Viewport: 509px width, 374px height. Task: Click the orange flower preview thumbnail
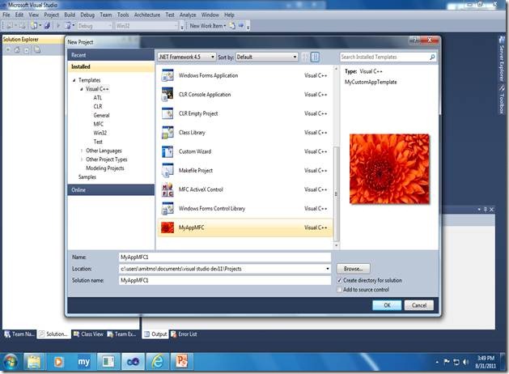click(x=389, y=169)
